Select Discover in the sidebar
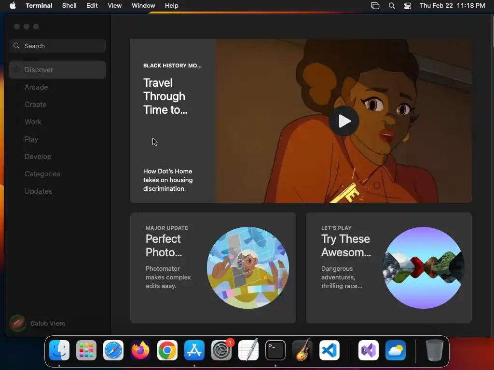The image size is (494, 370). pos(57,70)
